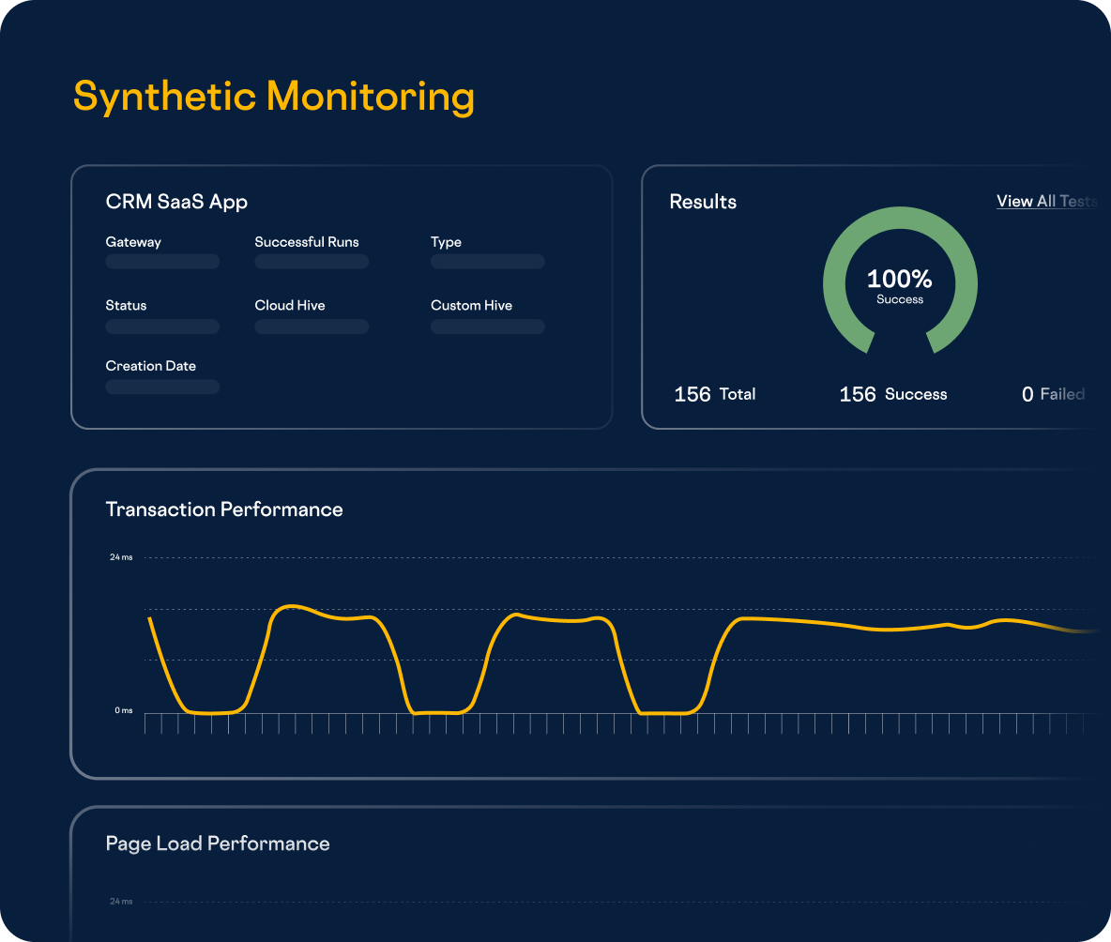
Task: Click the Status value placeholder bar
Action: tap(162, 327)
